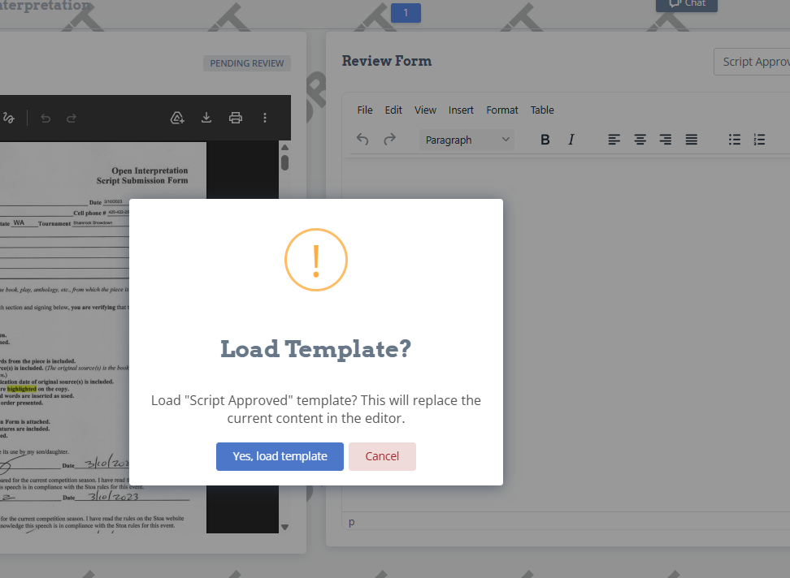
Task: Click the PDF scrollbar down arrow
Action: pos(284,527)
